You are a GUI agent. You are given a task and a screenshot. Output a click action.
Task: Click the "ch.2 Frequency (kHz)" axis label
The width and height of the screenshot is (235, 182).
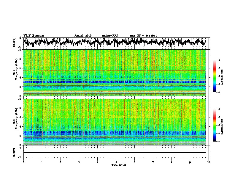pyautogui.click(x=15, y=118)
